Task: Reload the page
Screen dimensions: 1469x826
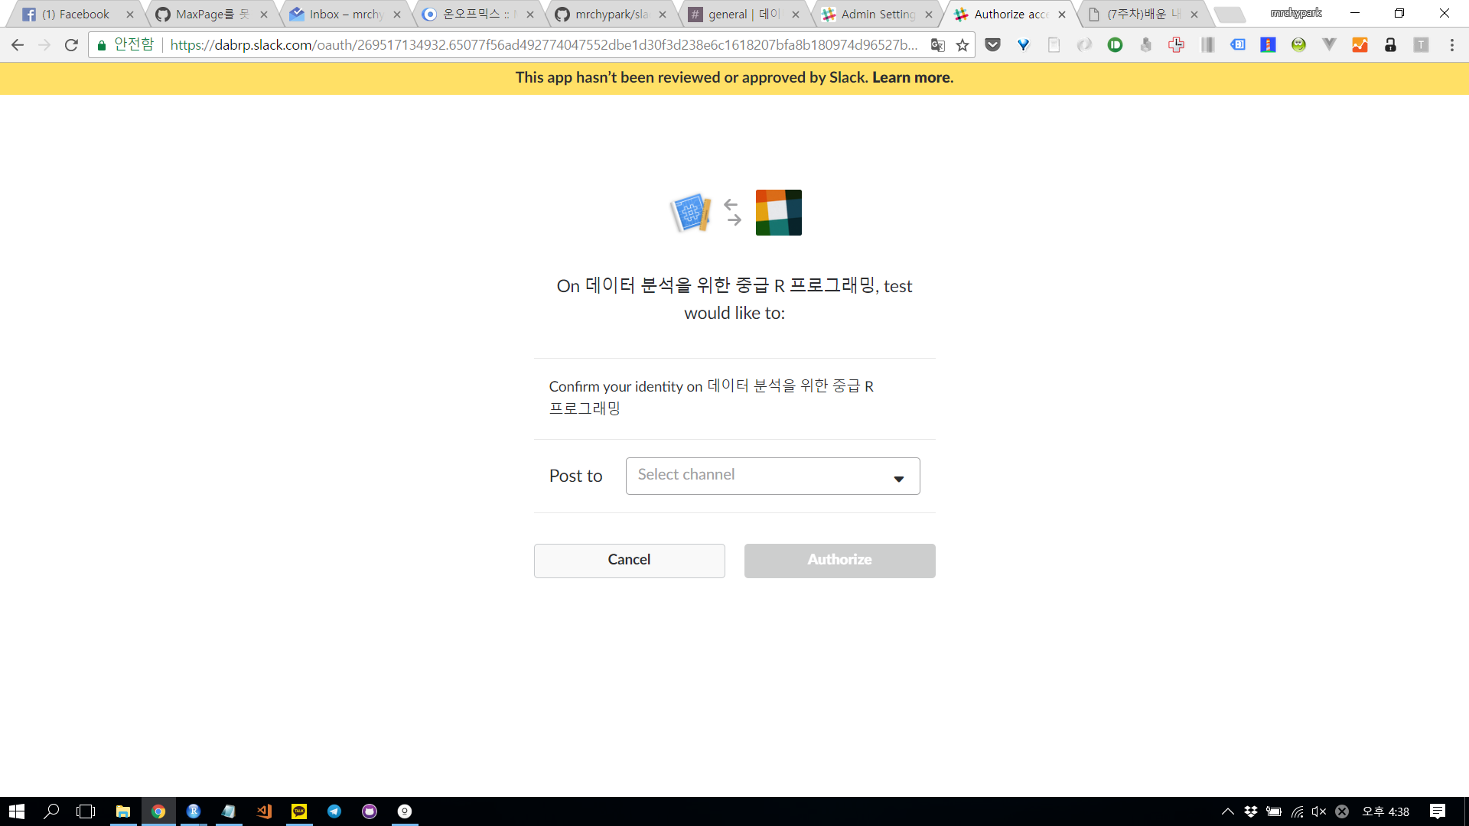Action: (71, 45)
